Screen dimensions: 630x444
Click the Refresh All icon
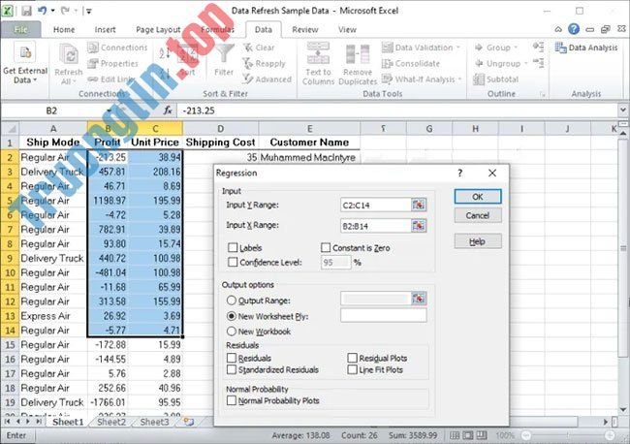click(x=68, y=54)
